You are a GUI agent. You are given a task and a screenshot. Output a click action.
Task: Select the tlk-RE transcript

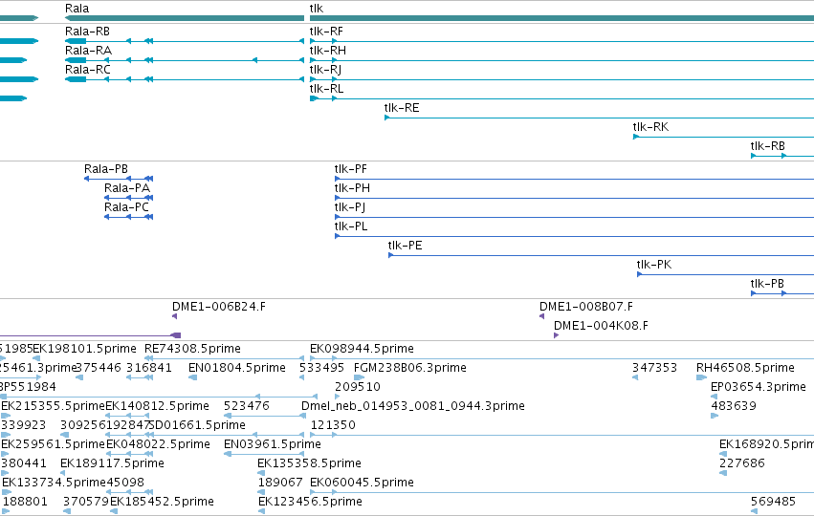coord(599,118)
